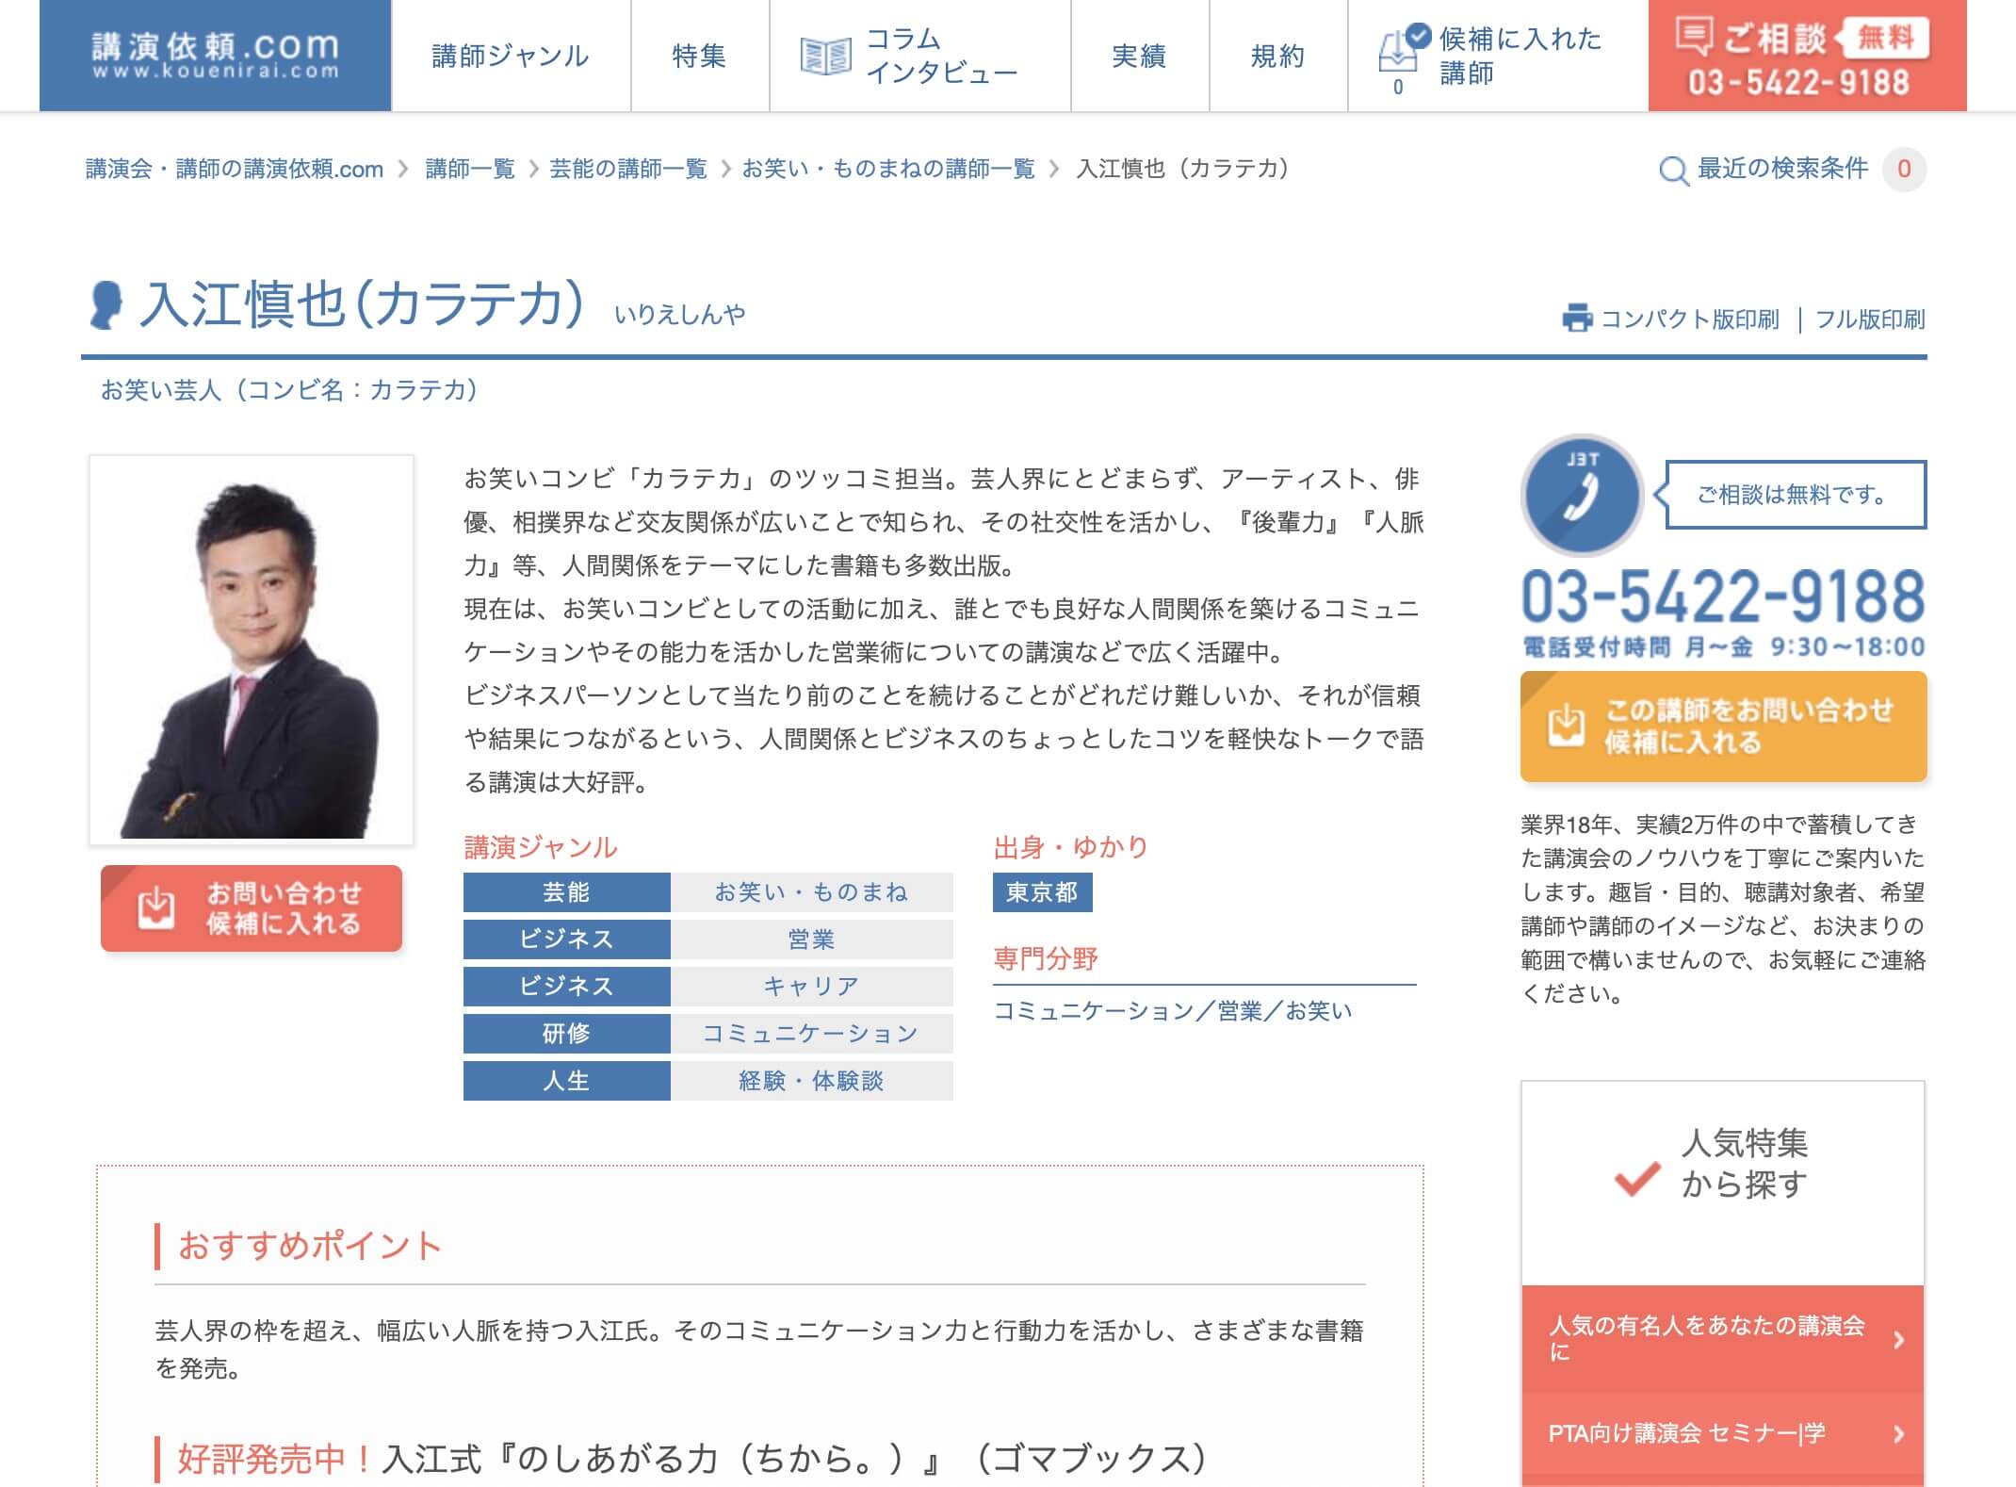
Task: Click the 東京都 origin tag
Action: [1042, 892]
